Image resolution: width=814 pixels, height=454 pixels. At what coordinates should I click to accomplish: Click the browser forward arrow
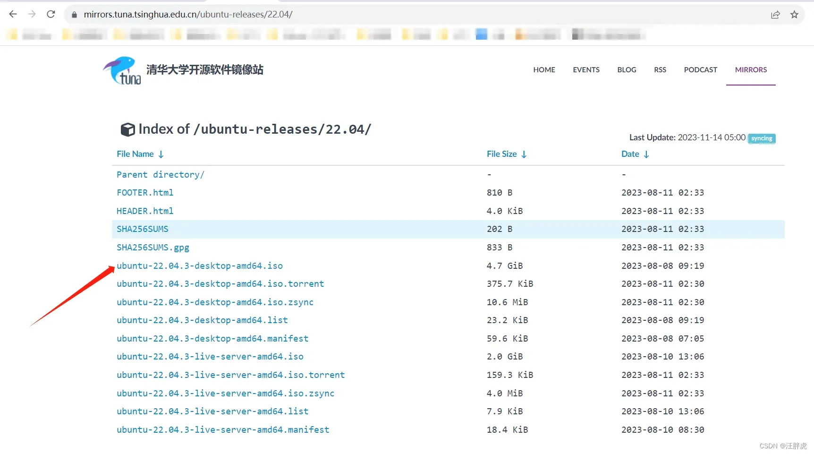coord(32,14)
